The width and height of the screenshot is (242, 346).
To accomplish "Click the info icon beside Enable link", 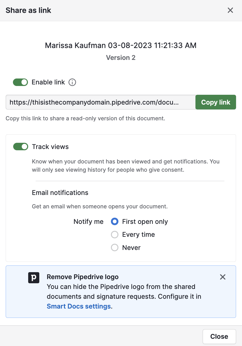I will (x=73, y=82).
